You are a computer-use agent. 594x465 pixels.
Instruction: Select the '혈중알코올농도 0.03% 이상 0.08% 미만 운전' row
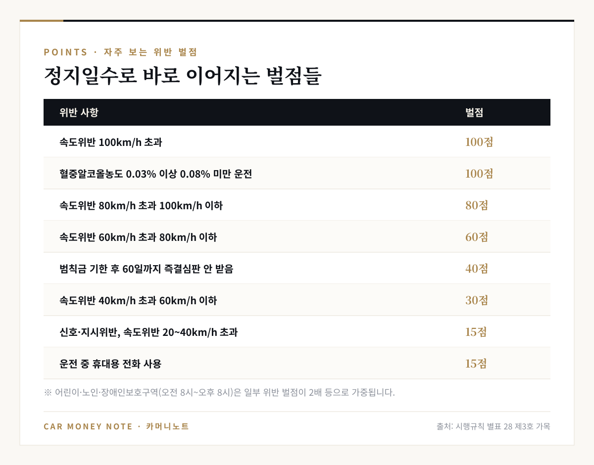coord(297,174)
